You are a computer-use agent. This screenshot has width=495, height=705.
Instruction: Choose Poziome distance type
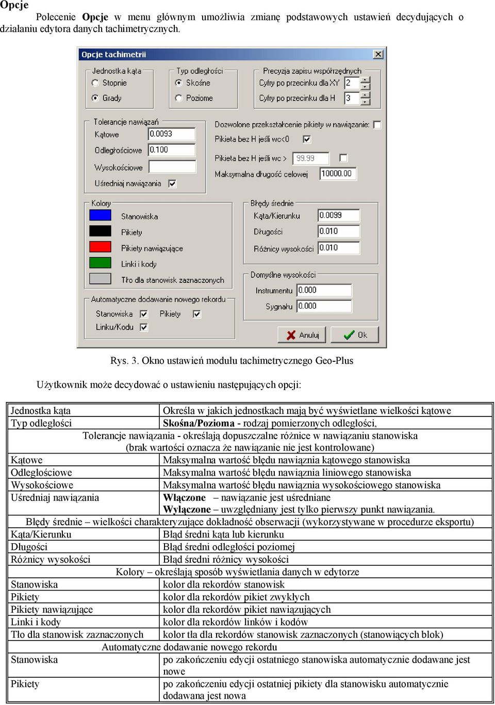179,98
